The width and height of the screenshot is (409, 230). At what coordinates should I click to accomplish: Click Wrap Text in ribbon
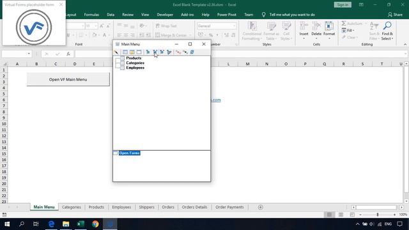point(166,26)
